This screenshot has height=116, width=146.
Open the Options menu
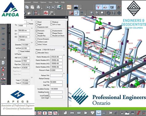coord(43,2)
